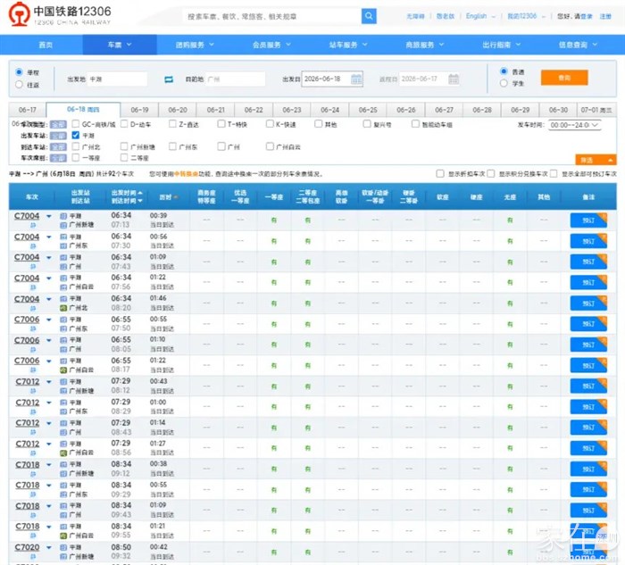Switch to the 06-25 date tab

pos(368,110)
